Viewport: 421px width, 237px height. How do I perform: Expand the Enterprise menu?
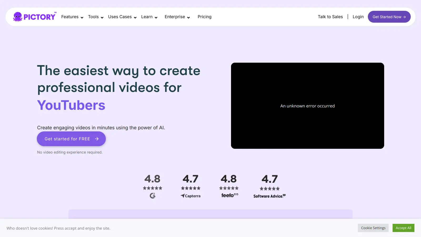[189, 17]
